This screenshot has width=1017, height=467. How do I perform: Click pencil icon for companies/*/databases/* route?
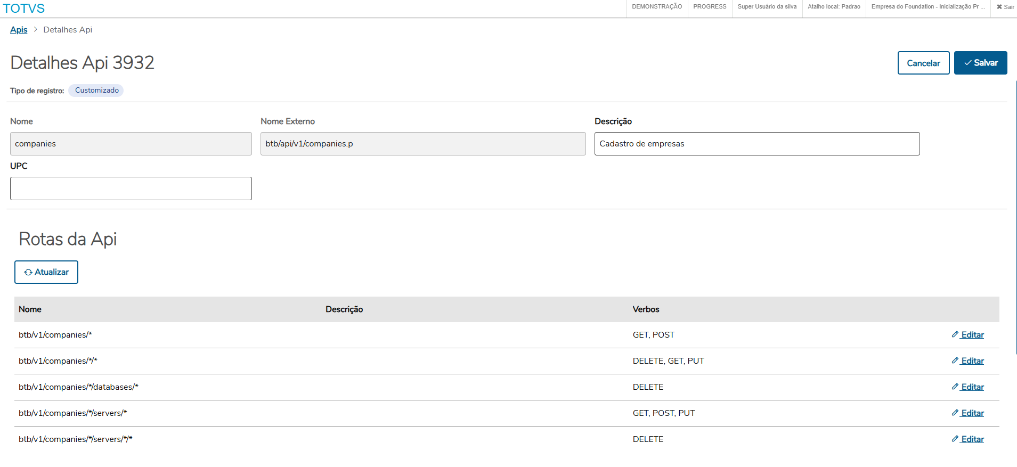pos(955,387)
